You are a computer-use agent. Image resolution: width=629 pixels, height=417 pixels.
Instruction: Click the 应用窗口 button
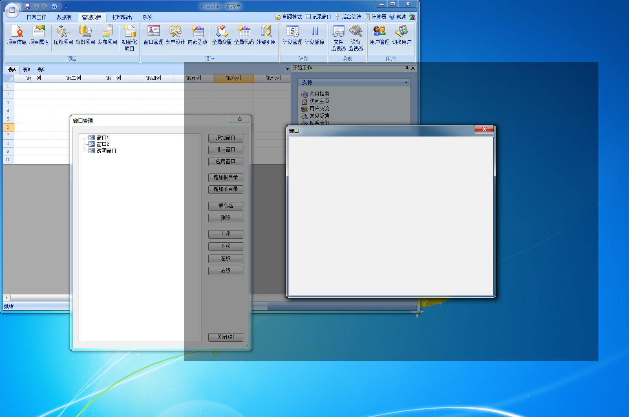pyautogui.click(x=225, y=162)
